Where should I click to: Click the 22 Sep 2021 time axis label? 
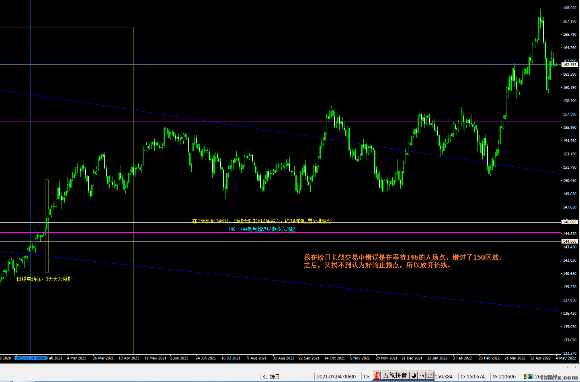point(309,358)
